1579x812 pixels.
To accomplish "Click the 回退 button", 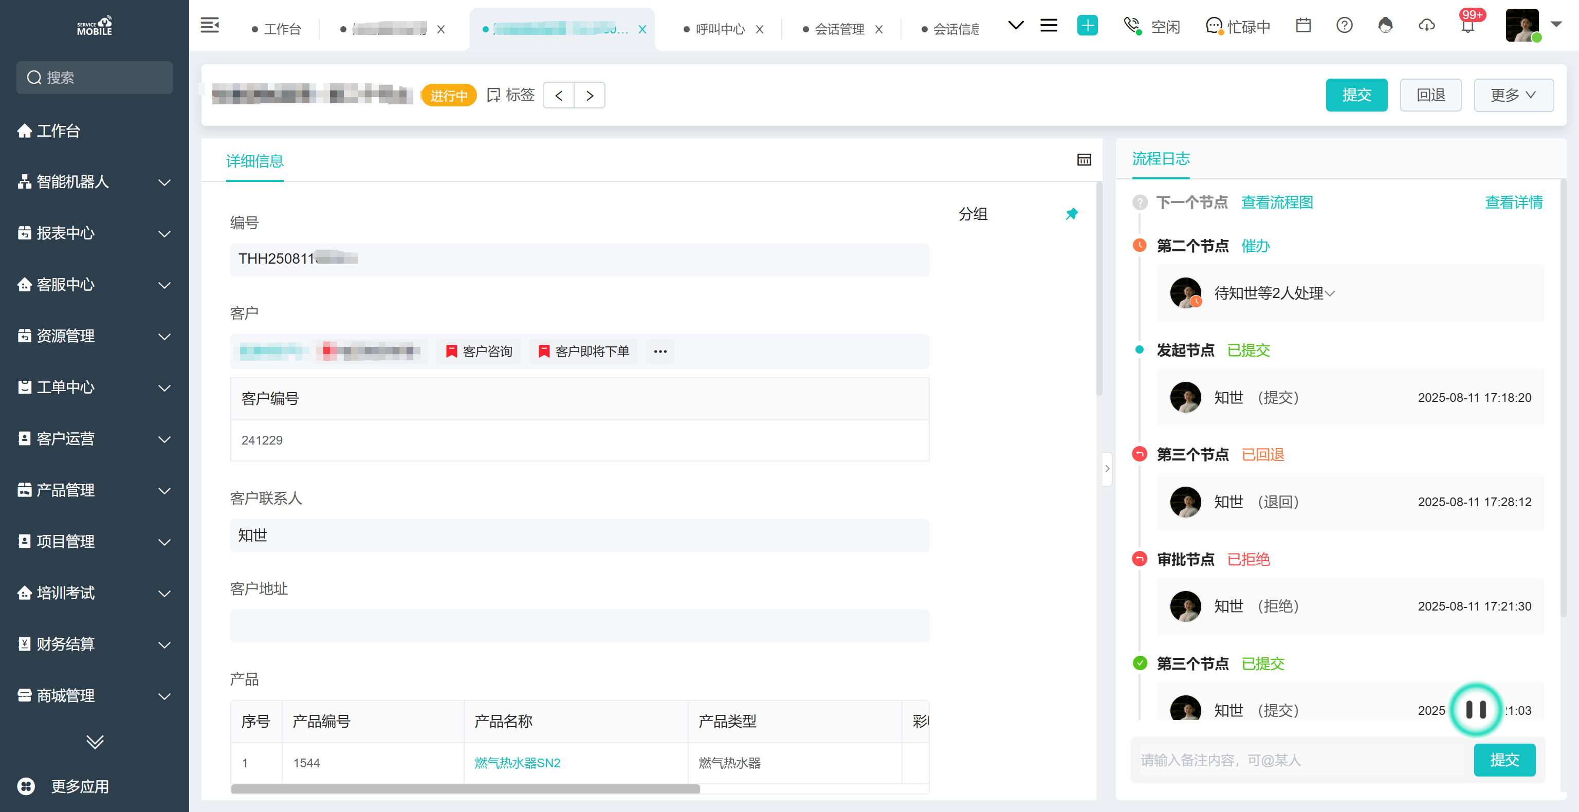I will tap(1430, 95).
